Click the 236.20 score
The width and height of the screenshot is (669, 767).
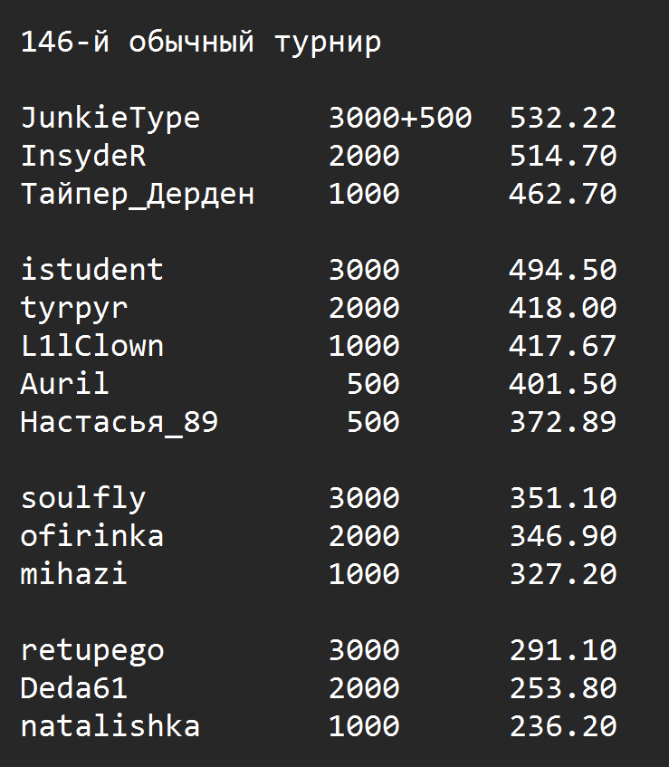click(x=562, y=726)
